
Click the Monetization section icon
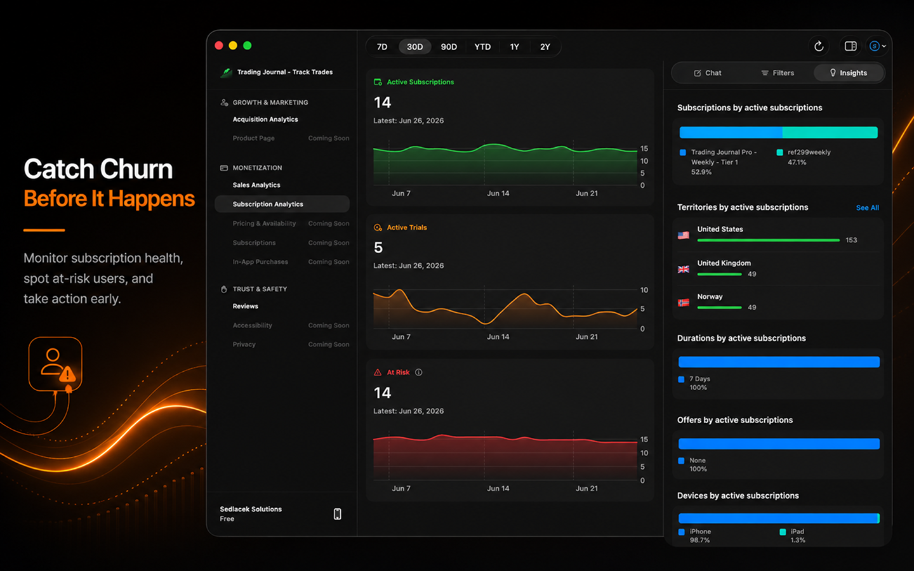224,168
